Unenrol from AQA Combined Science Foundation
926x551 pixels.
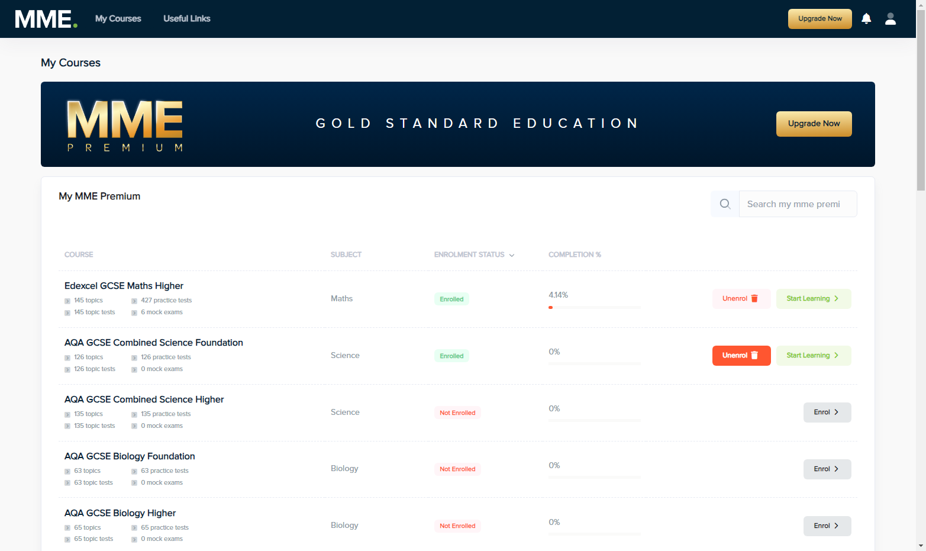(x=741, y=356)
